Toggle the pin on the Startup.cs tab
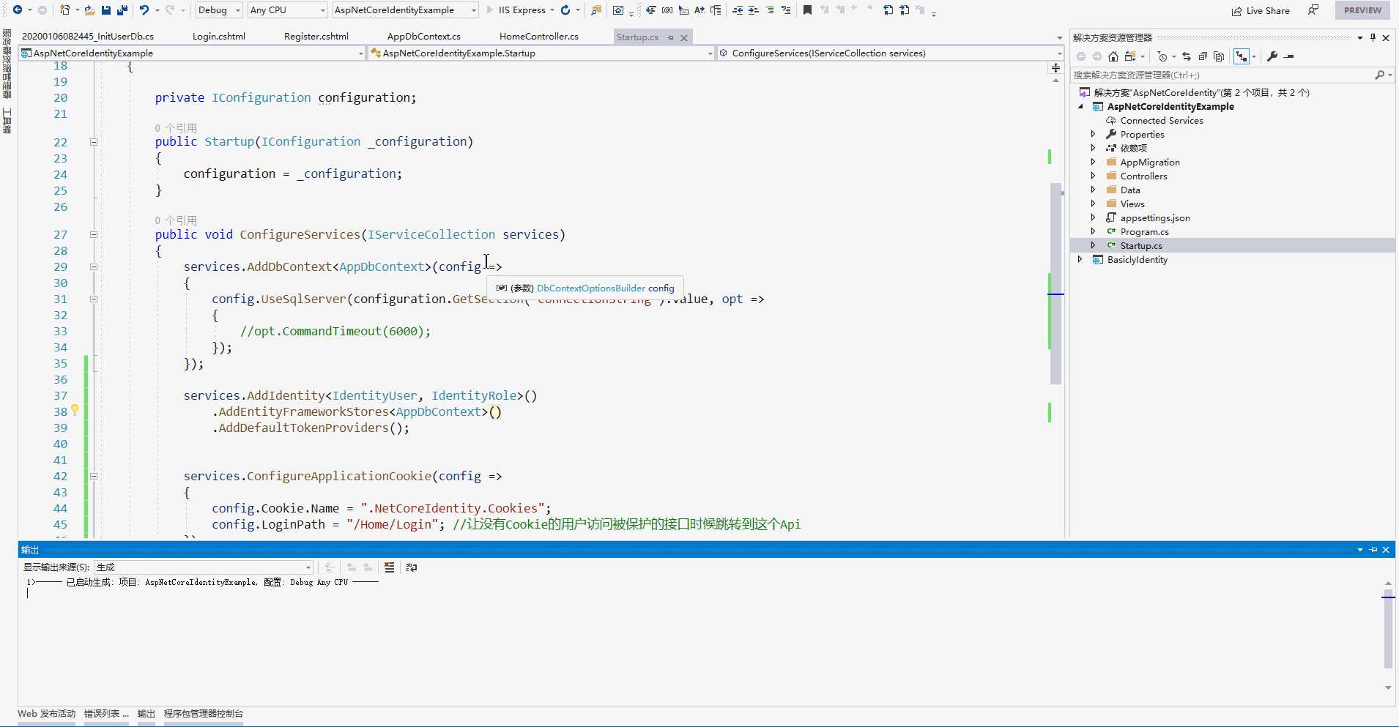This screenshot has width=1399, height=727. click(x=670, y=37)
